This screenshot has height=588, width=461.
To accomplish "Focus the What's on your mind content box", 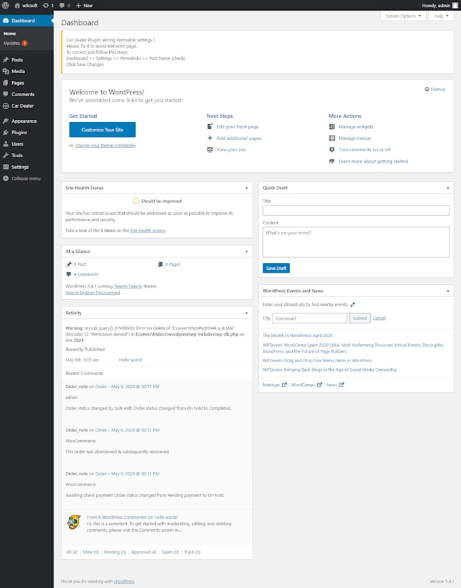I will pos(356,242).
